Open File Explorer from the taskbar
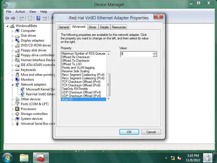The image size is (217, 163). pos(24,158)
